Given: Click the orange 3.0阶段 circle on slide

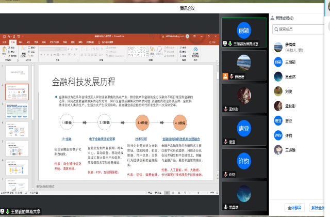Looking at the screenshot, I should tap(143, 123).
